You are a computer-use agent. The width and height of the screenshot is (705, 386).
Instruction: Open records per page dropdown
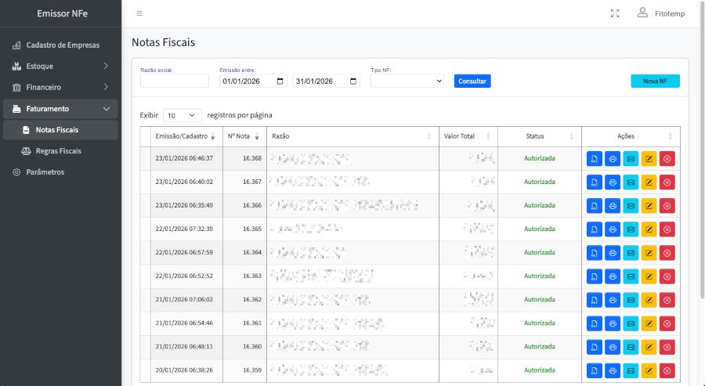point(182,115)
